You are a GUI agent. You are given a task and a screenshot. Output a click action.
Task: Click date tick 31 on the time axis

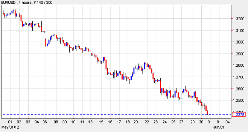[x=210, y=122]
